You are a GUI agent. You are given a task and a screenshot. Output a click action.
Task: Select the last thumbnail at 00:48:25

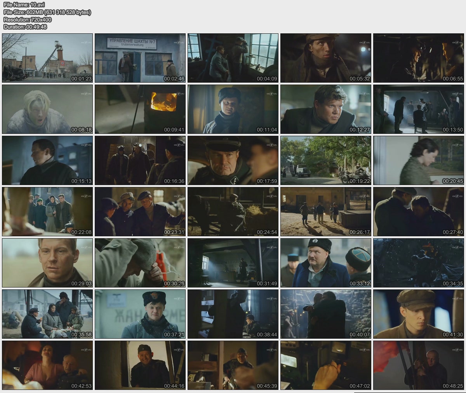[419, 365]
